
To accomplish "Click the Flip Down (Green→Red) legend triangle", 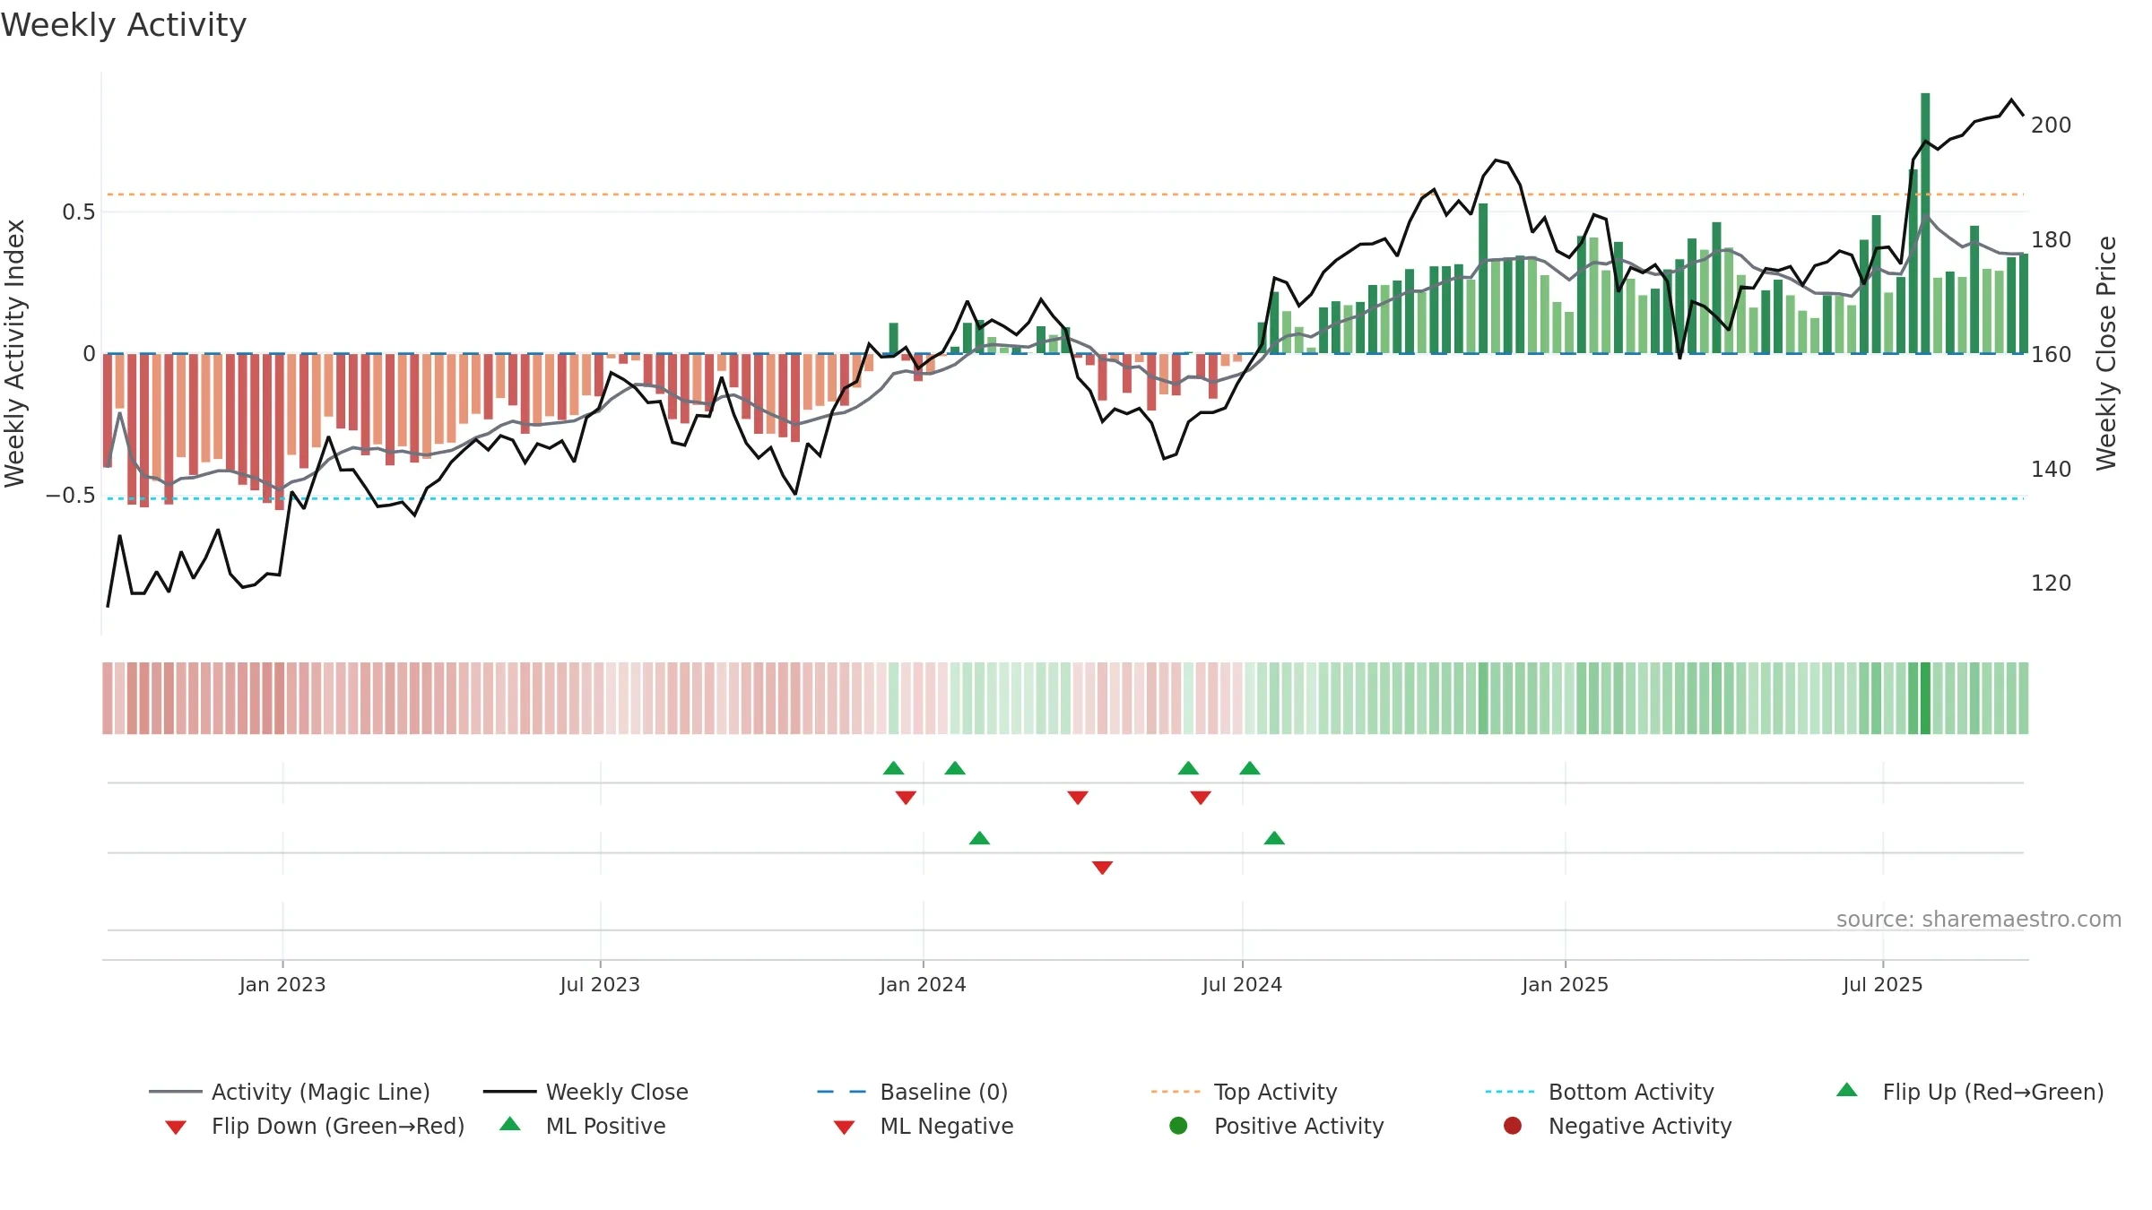I will pyautogui.click(x=176, y=1127).
